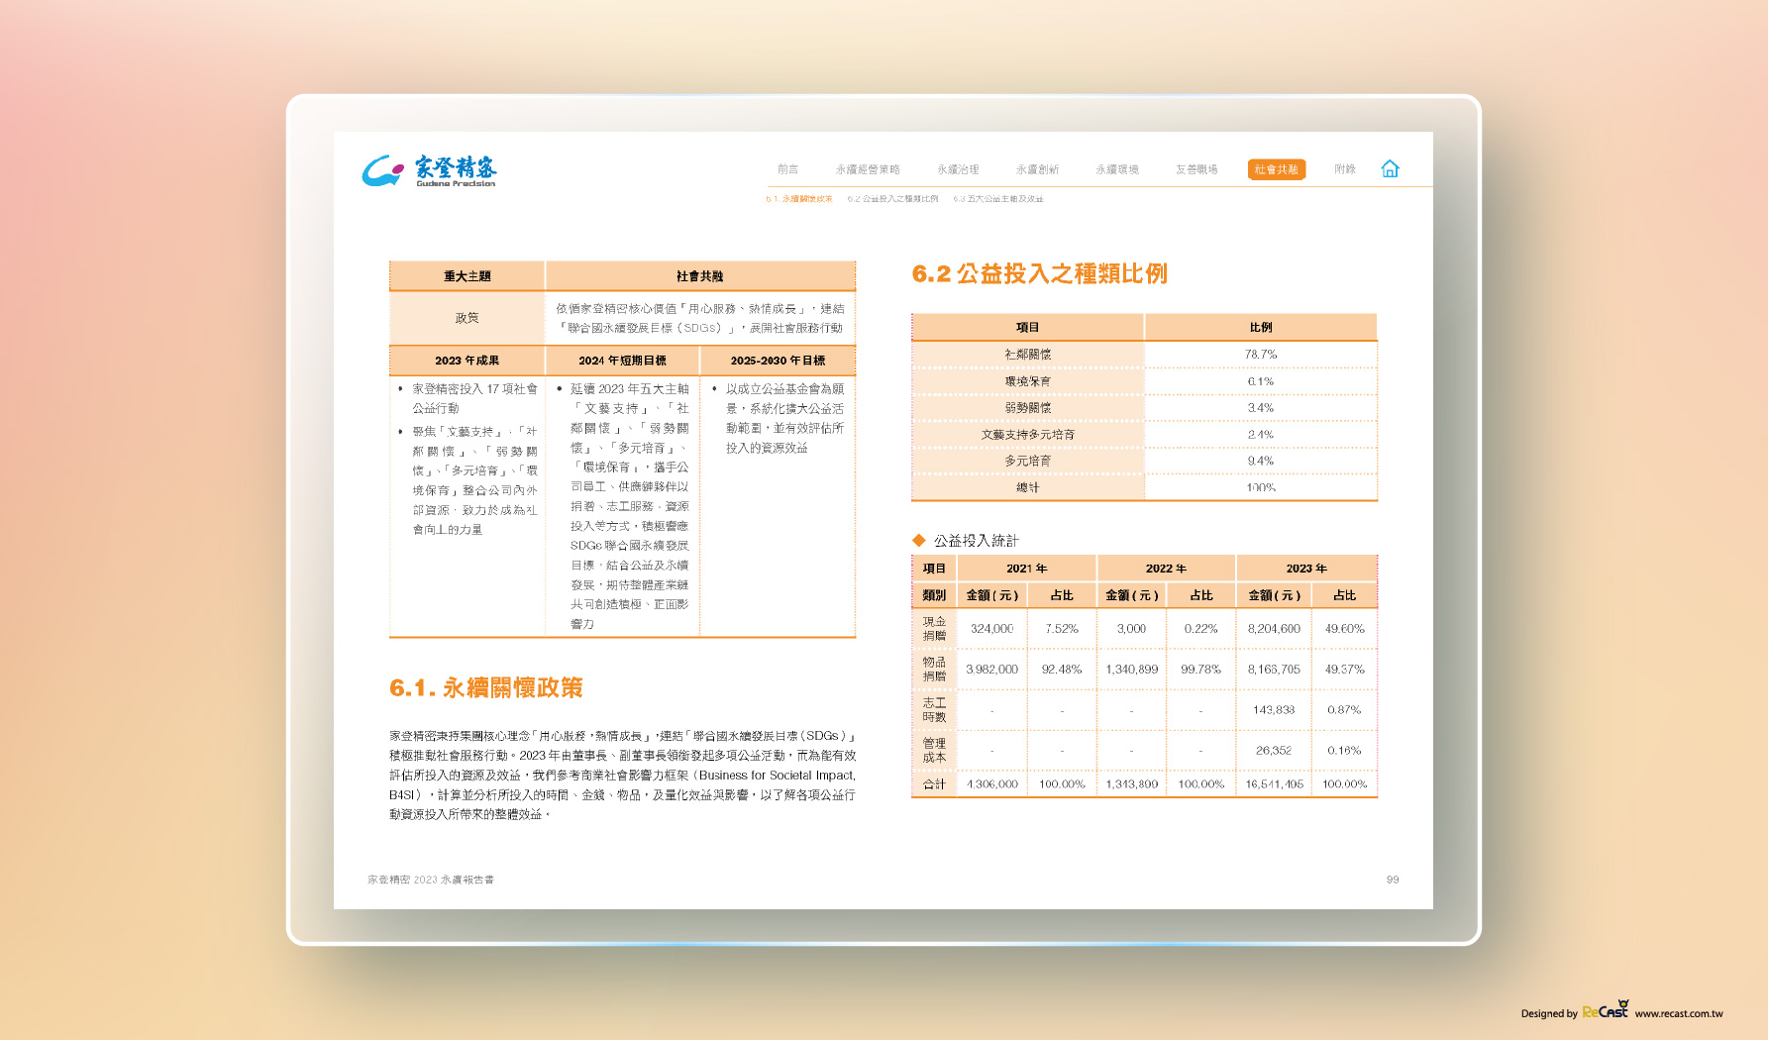The width and height of the screenshot is (1768, 1040).
Task: Select the 文藝支持多元培育 row label
Action: tap(1028, 435)
